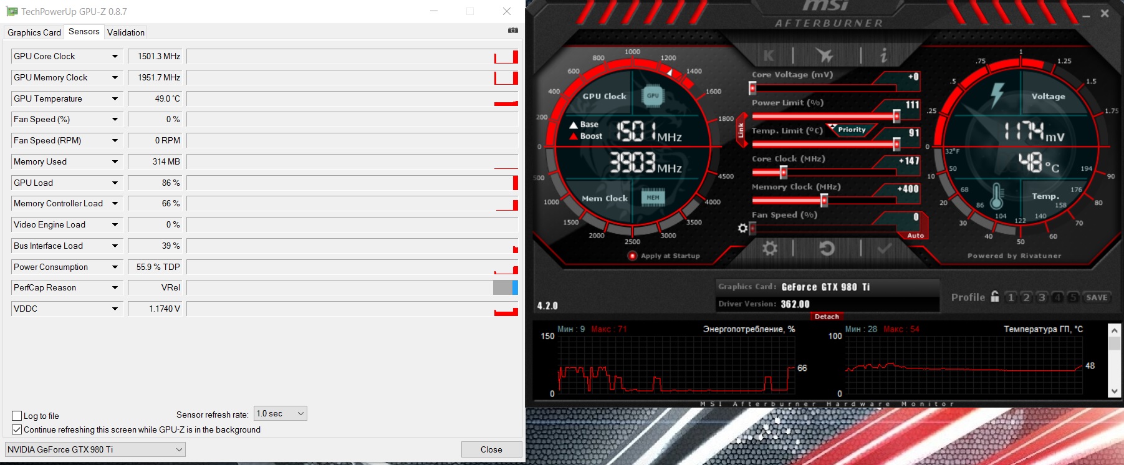Minimize the MSI Afterburner window
This screenshot has height=465, width=1124.
point(1086,15)
